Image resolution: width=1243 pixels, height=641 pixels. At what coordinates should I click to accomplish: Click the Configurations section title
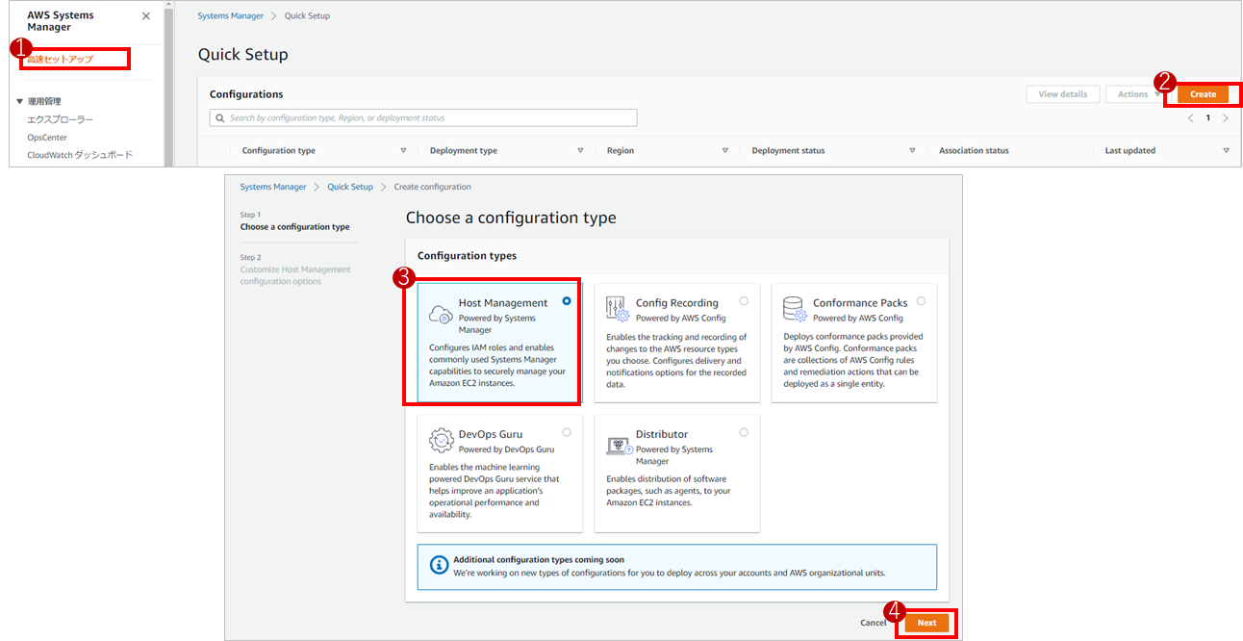point(246,94)
